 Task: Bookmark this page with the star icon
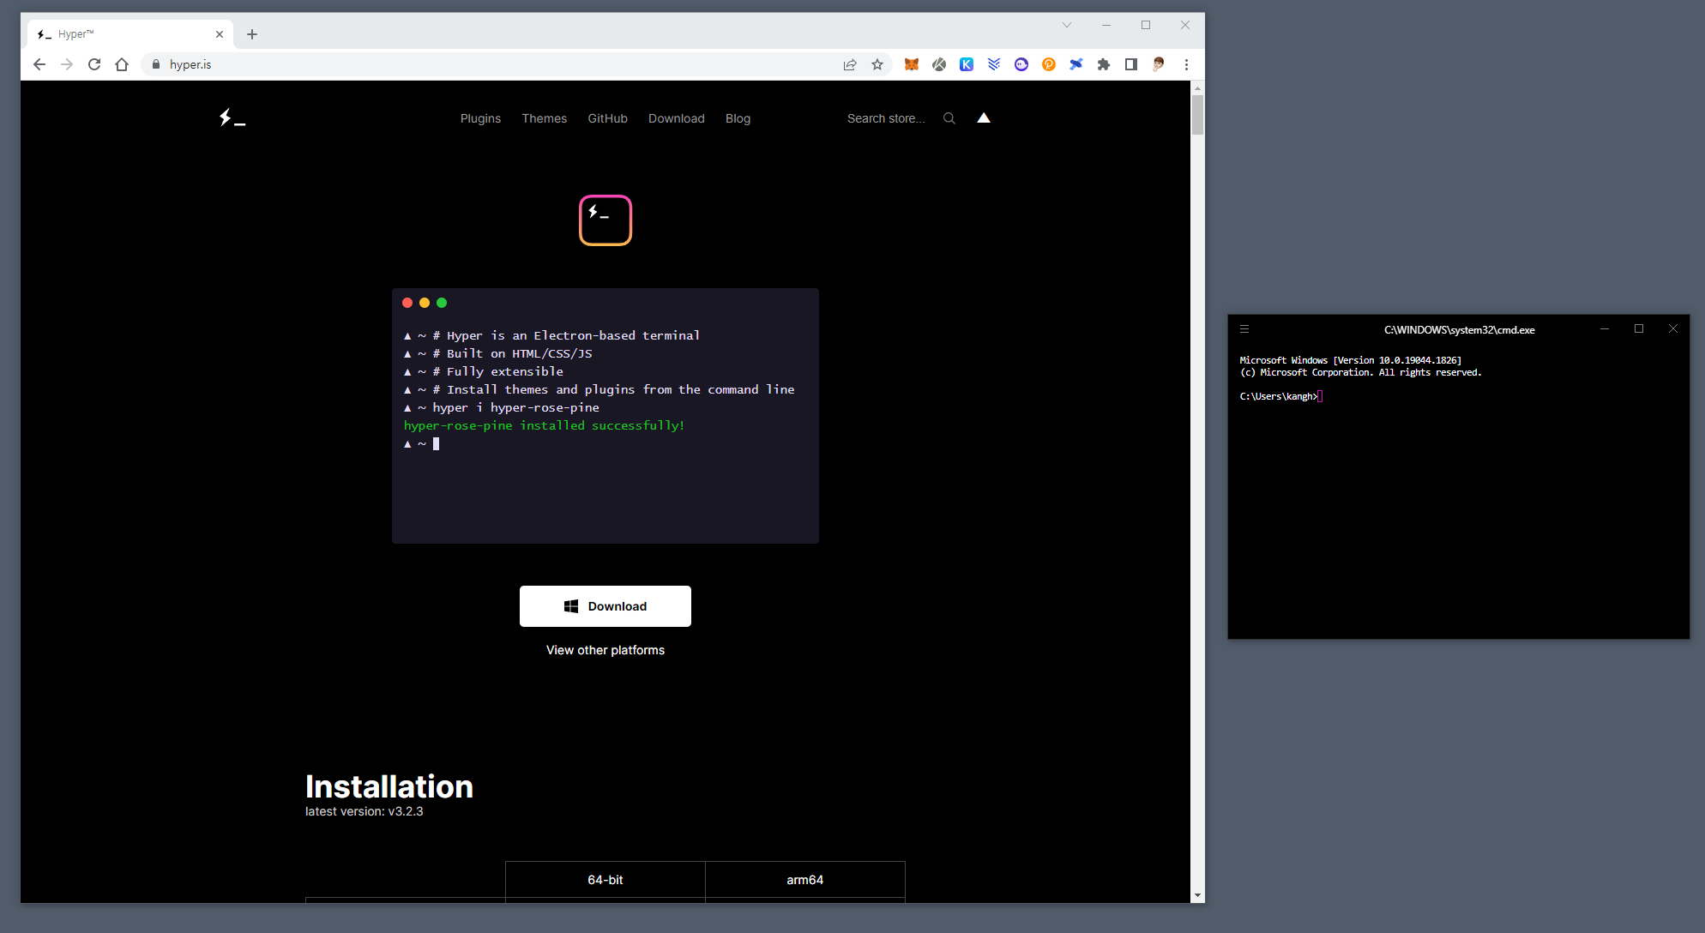point(877,64)
